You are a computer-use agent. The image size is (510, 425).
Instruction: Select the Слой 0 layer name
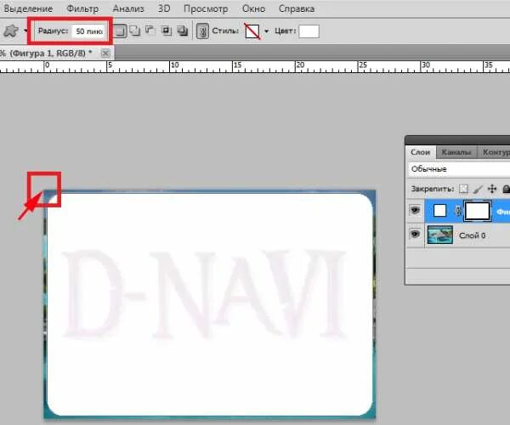(x=472, y=235)
